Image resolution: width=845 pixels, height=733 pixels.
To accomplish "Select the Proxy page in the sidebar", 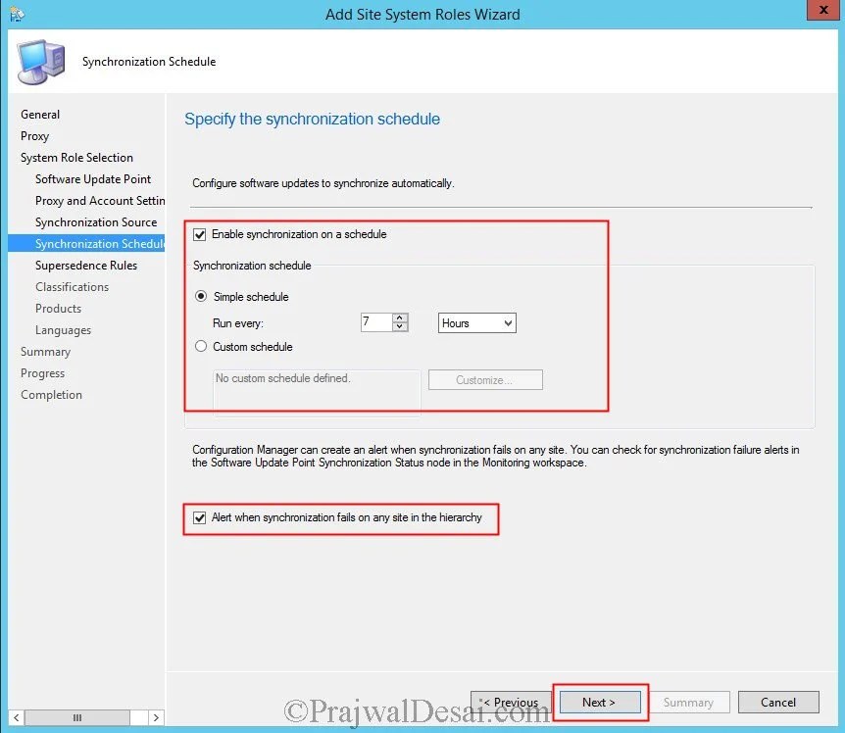I will coord(35,136).
